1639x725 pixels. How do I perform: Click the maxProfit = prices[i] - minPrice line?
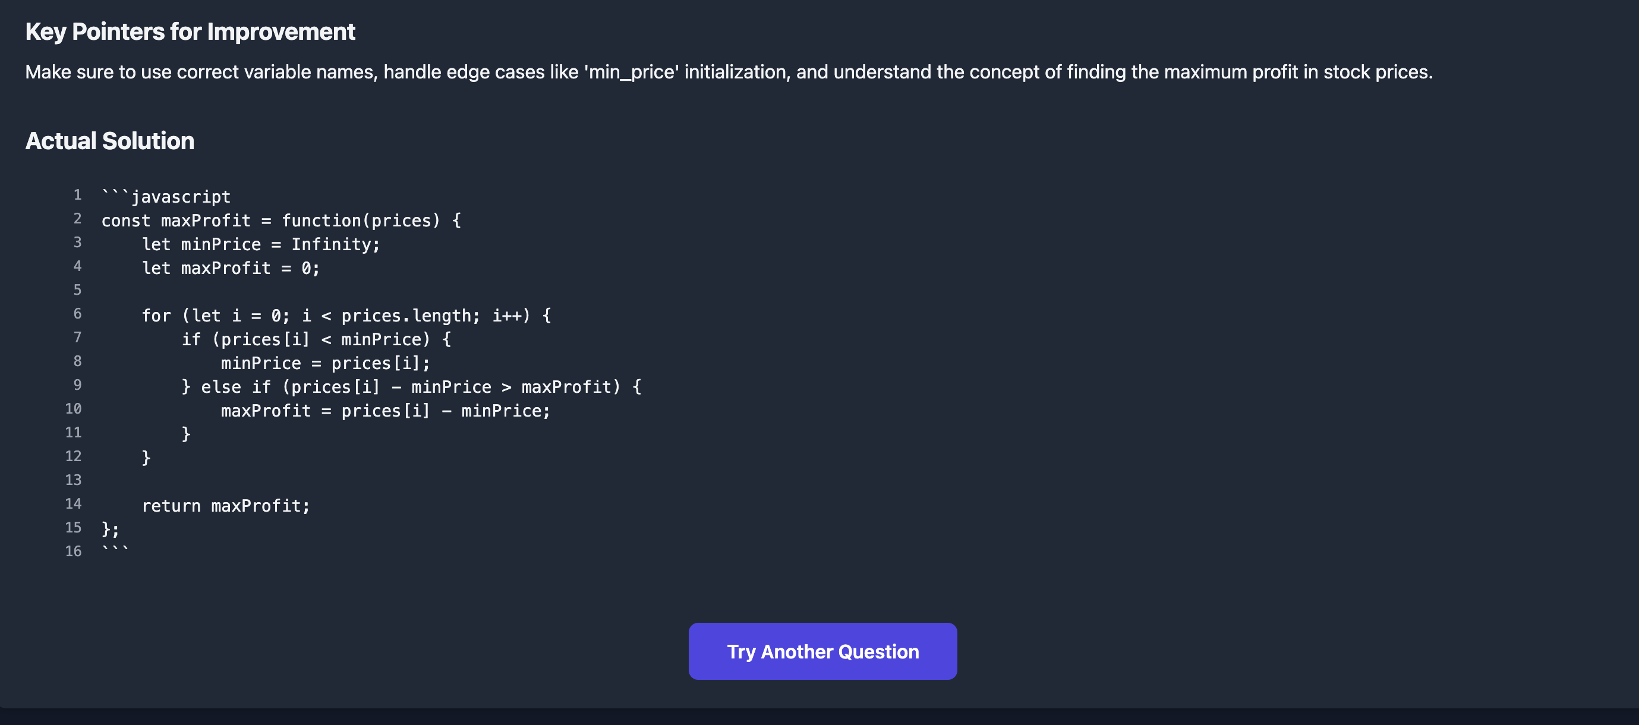click(x=386, y=411)
